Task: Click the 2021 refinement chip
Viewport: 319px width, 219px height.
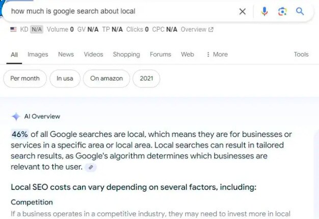Action: click(x=146, y=78)
